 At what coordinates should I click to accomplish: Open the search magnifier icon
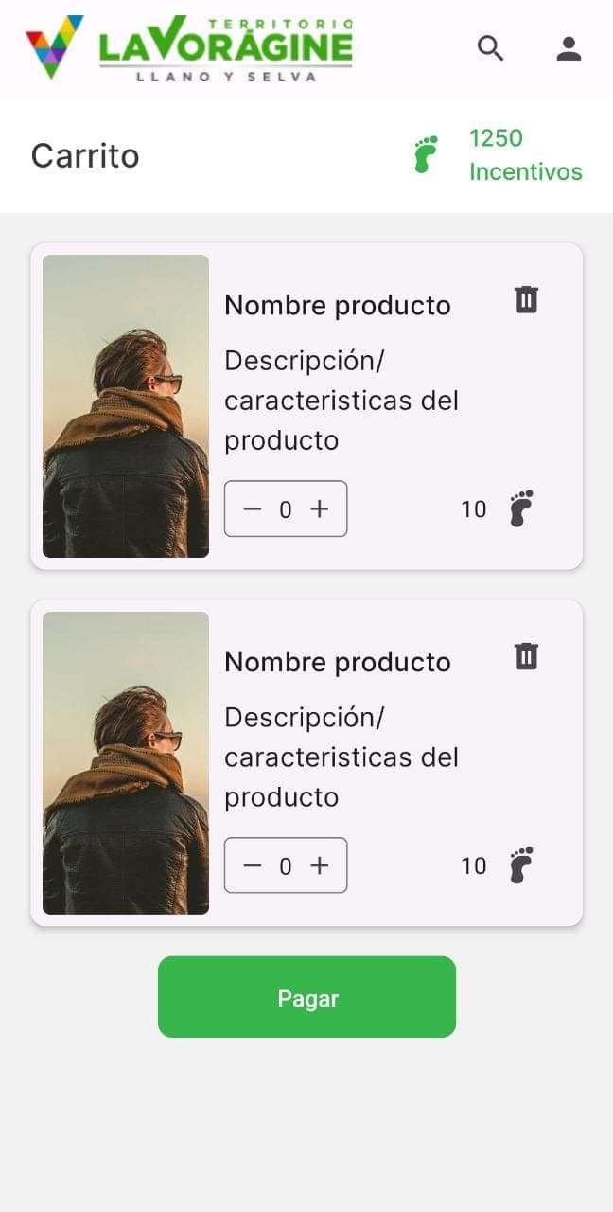(490, 48)
